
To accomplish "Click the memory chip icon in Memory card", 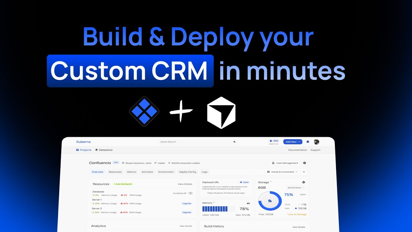I will (x=248, y=203).
